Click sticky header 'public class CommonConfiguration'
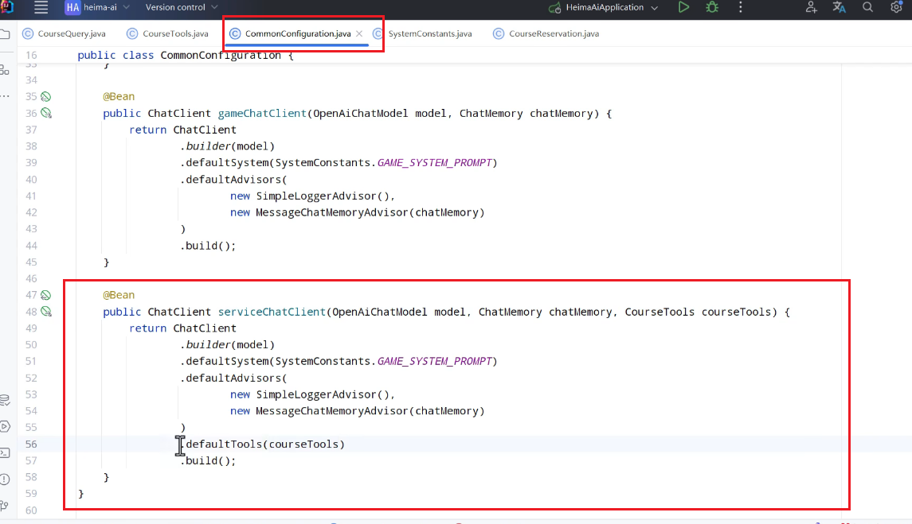The height and width of the screenshot is (524, 912). pos(186,55)
